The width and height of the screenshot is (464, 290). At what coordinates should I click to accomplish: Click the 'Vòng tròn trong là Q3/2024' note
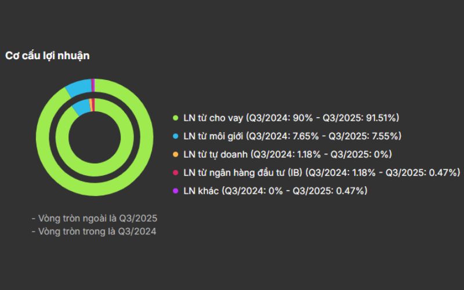click(94, 231)
